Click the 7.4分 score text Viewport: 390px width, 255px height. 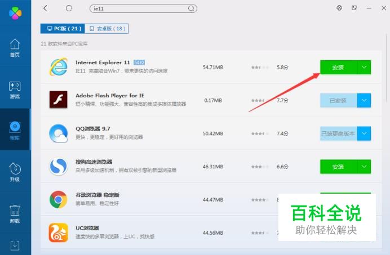(282, 133)
